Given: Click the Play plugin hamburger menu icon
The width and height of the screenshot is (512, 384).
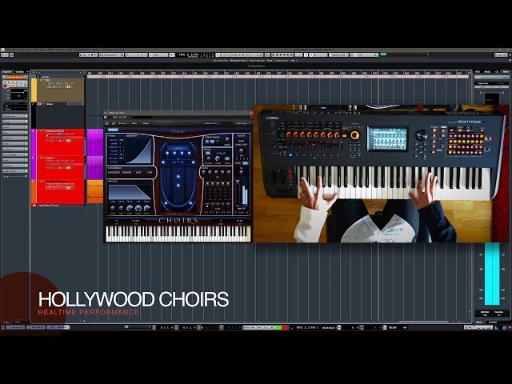Looking at the screenshot, I should (x=106, y=123).
